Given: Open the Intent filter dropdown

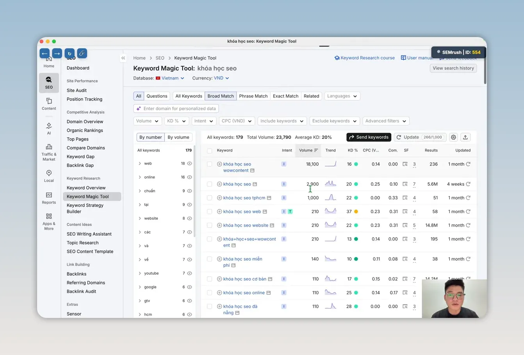Looking at the screenshot, I should coord(204,121).
